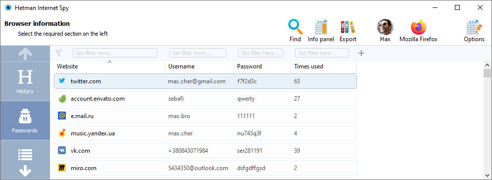The width and height of the screenshot is (492, 180).
Task: Focus the Times used filter field
Action: (x=322, y=53)
